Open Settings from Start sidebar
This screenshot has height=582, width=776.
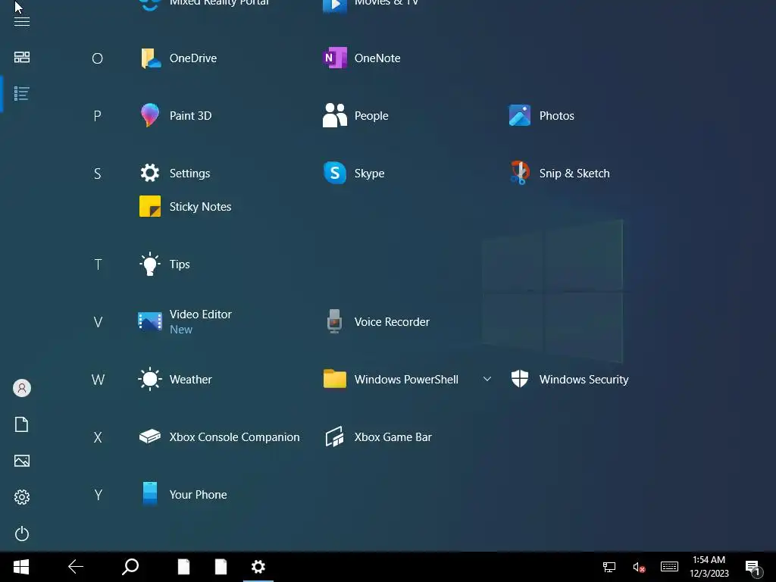click(22, 497)
